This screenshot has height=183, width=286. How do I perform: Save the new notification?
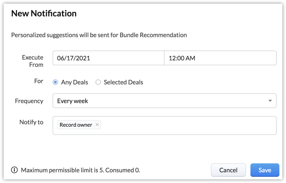click(x=265, y=170)
